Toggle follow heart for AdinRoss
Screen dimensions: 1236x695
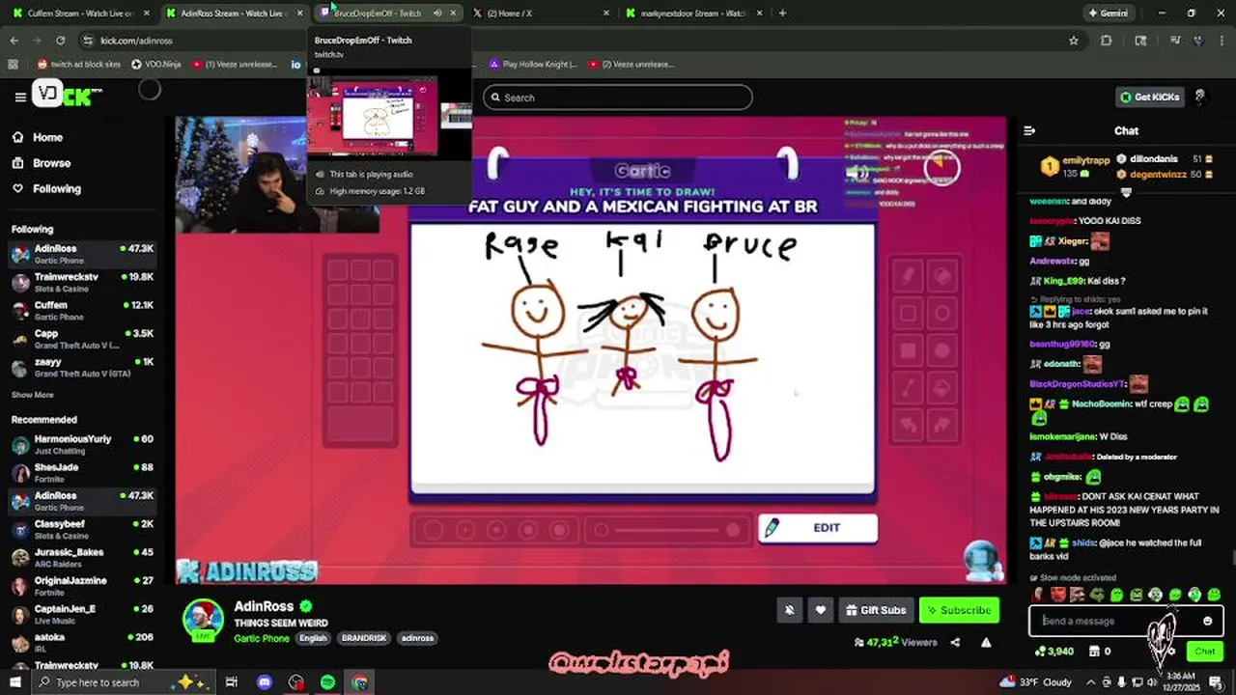coord(820,610)
